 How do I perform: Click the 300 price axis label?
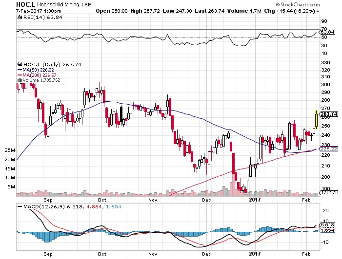point(325,84)
